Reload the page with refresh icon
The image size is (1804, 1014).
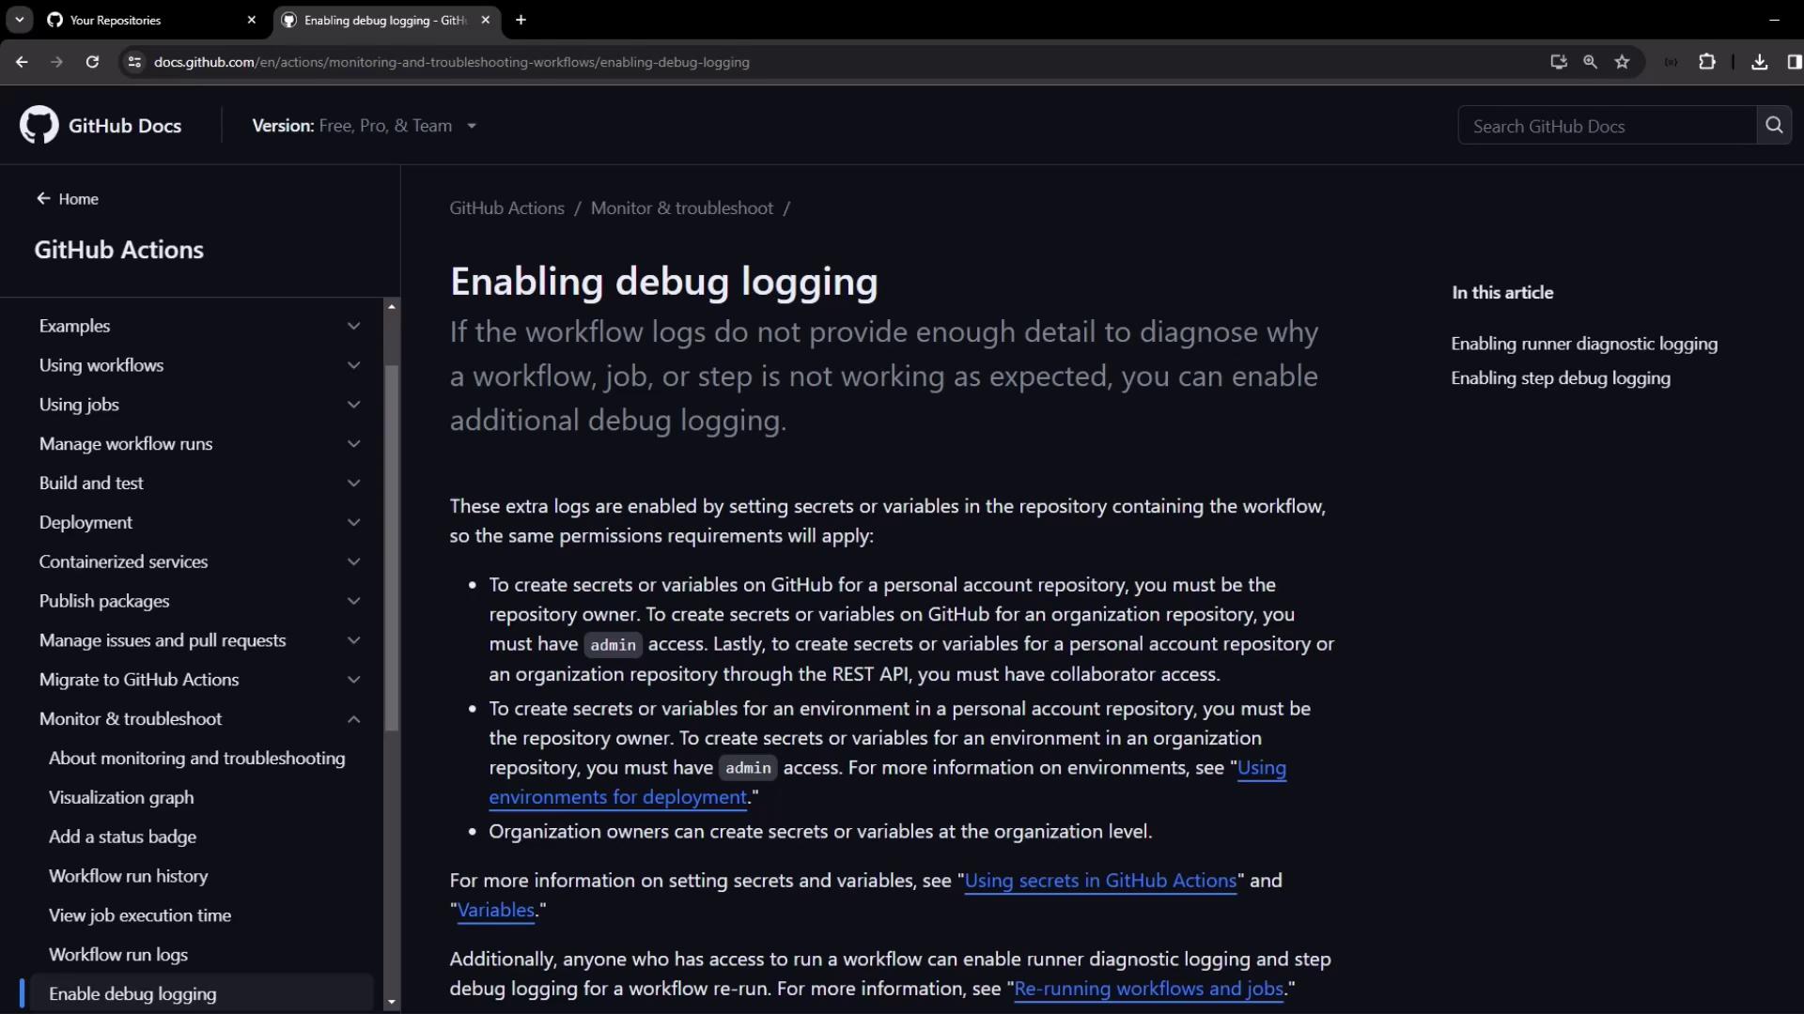tap(92, 62)
